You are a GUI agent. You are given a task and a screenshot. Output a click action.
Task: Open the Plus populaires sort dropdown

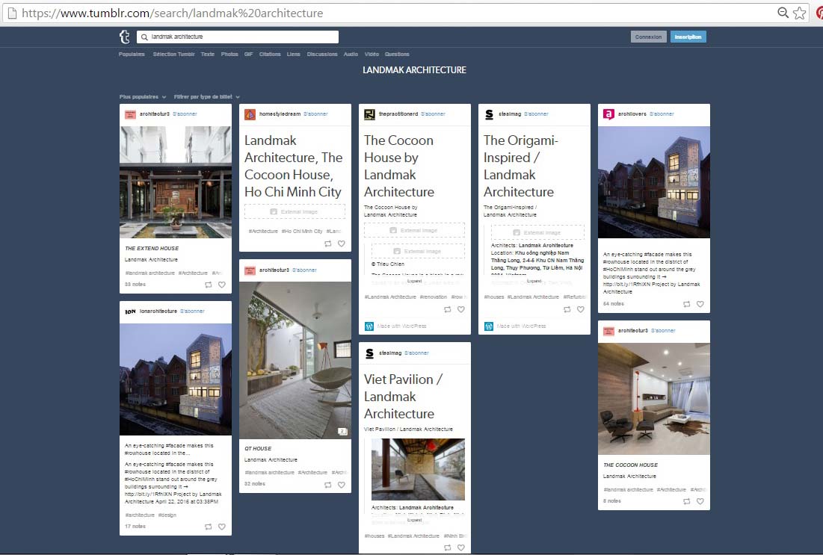pos(143,97)
